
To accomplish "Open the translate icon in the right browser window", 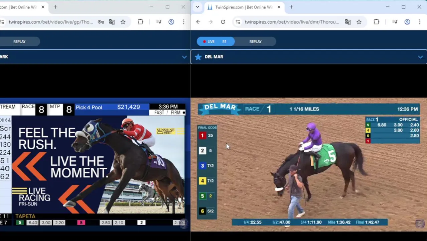I will (x=348, y=22).
